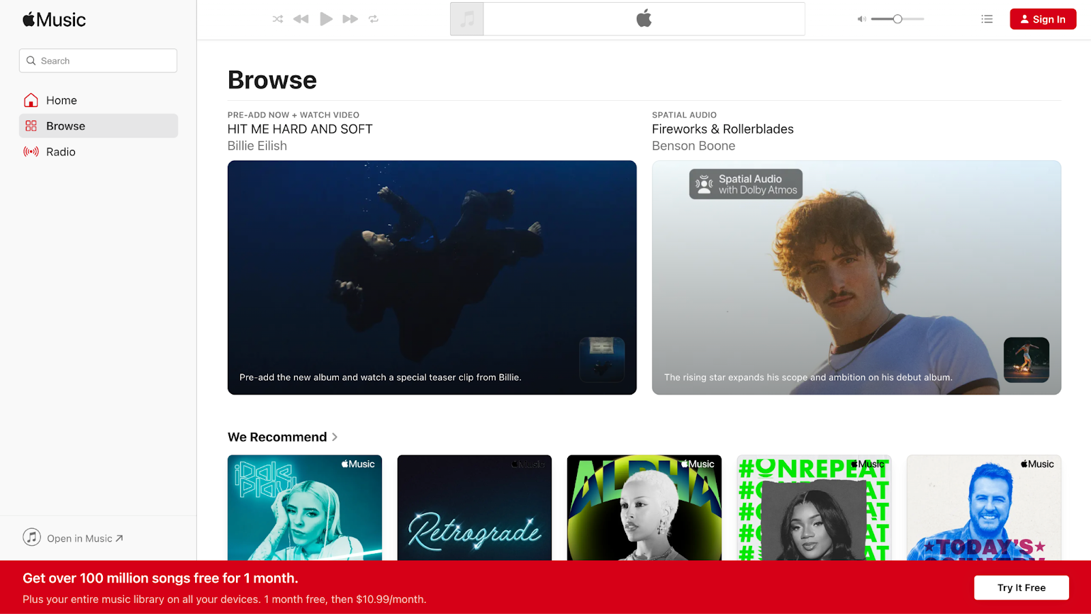Click the search magnifier icon

tap(31, 61)
